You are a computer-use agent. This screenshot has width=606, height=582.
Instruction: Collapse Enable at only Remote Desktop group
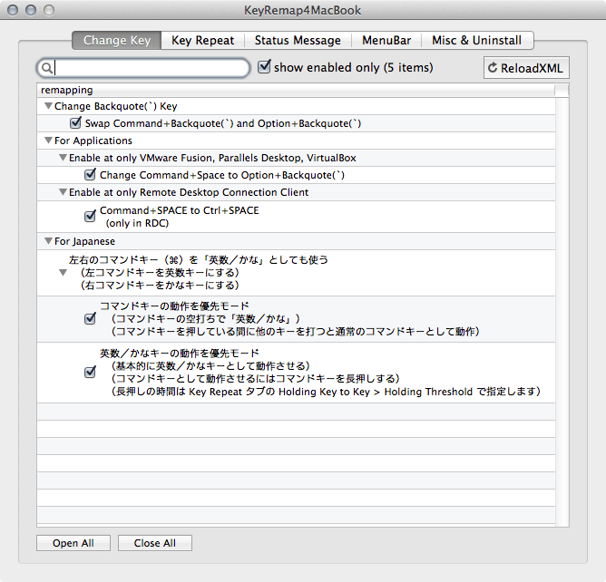pyautogui.click(x=62, y=192)
